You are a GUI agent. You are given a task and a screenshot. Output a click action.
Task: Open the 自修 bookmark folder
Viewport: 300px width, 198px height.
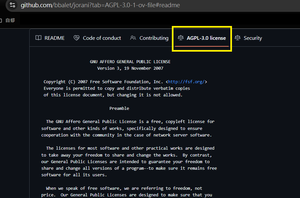coord(10,20)
